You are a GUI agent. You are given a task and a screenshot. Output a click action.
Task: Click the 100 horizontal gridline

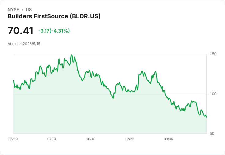pos(110,94)
